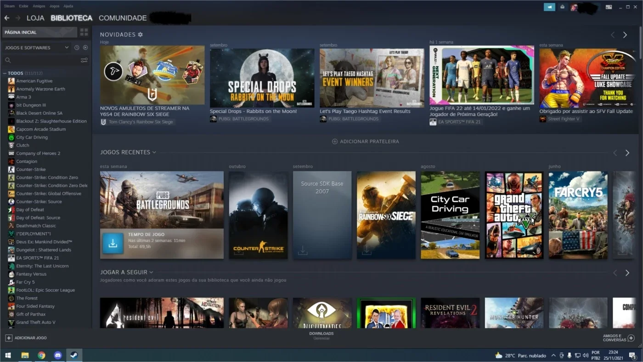Viewport: 643px width, 362px height.
Task: Open the Exibir menu
Action: point(23,6)
